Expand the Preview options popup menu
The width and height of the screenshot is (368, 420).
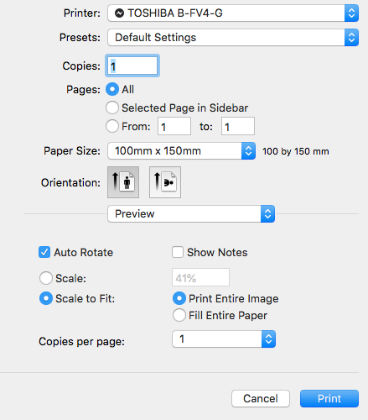191,214
